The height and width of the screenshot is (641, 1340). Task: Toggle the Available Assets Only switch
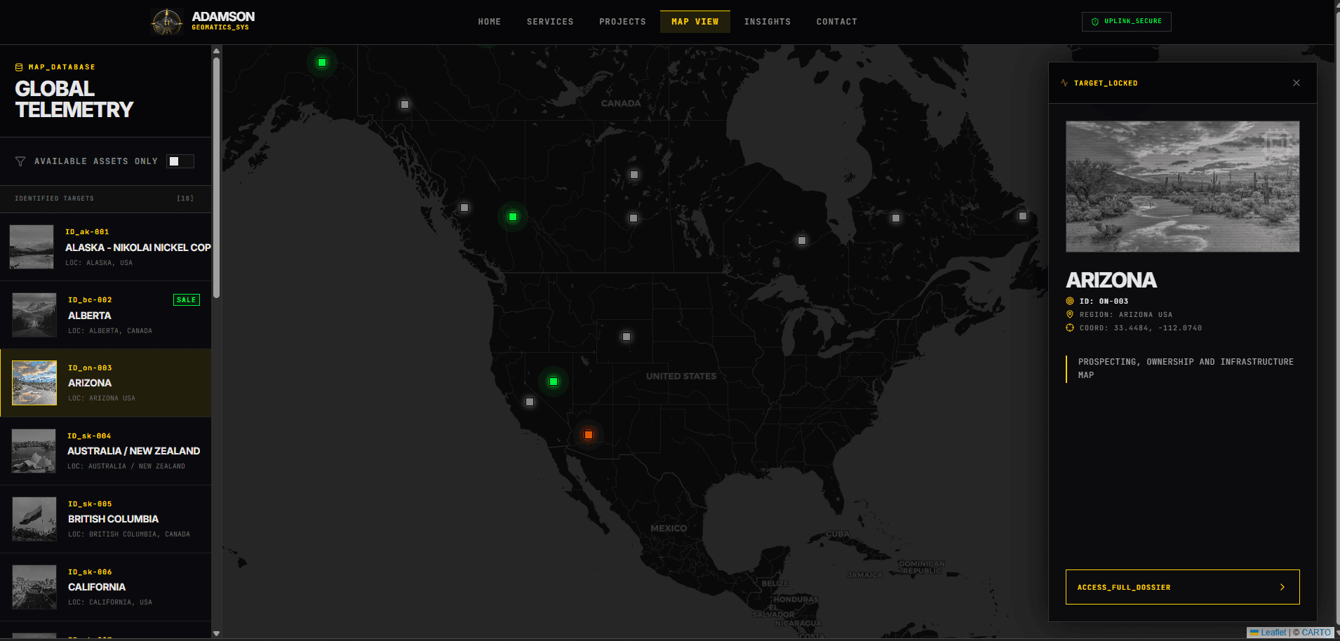[180, 161]
